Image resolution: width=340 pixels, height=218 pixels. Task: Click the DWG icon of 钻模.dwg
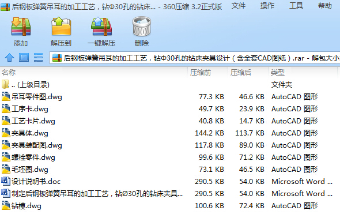tap(6, 206)
